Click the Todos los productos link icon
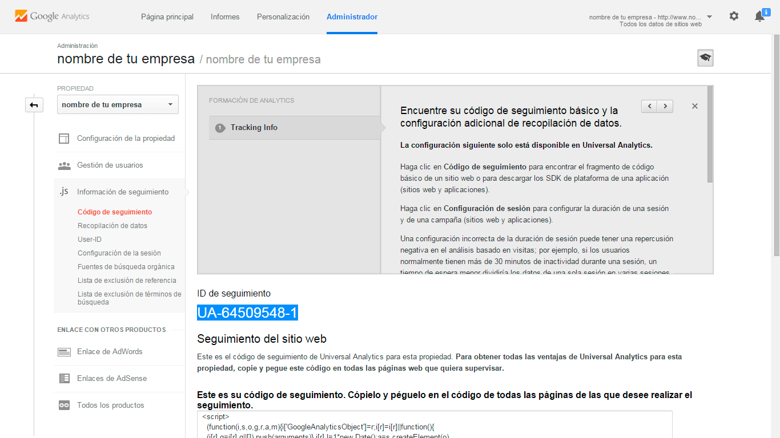Image resolution: width=780 pixels, height=438 pixels. coord(65,405)
